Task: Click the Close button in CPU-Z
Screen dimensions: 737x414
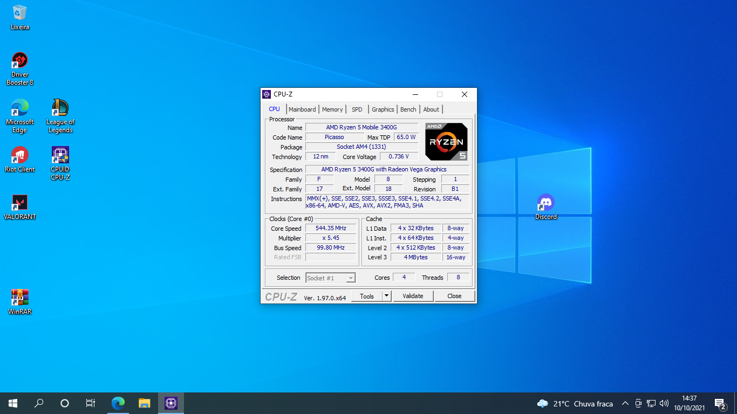Action: pos(454,296)
